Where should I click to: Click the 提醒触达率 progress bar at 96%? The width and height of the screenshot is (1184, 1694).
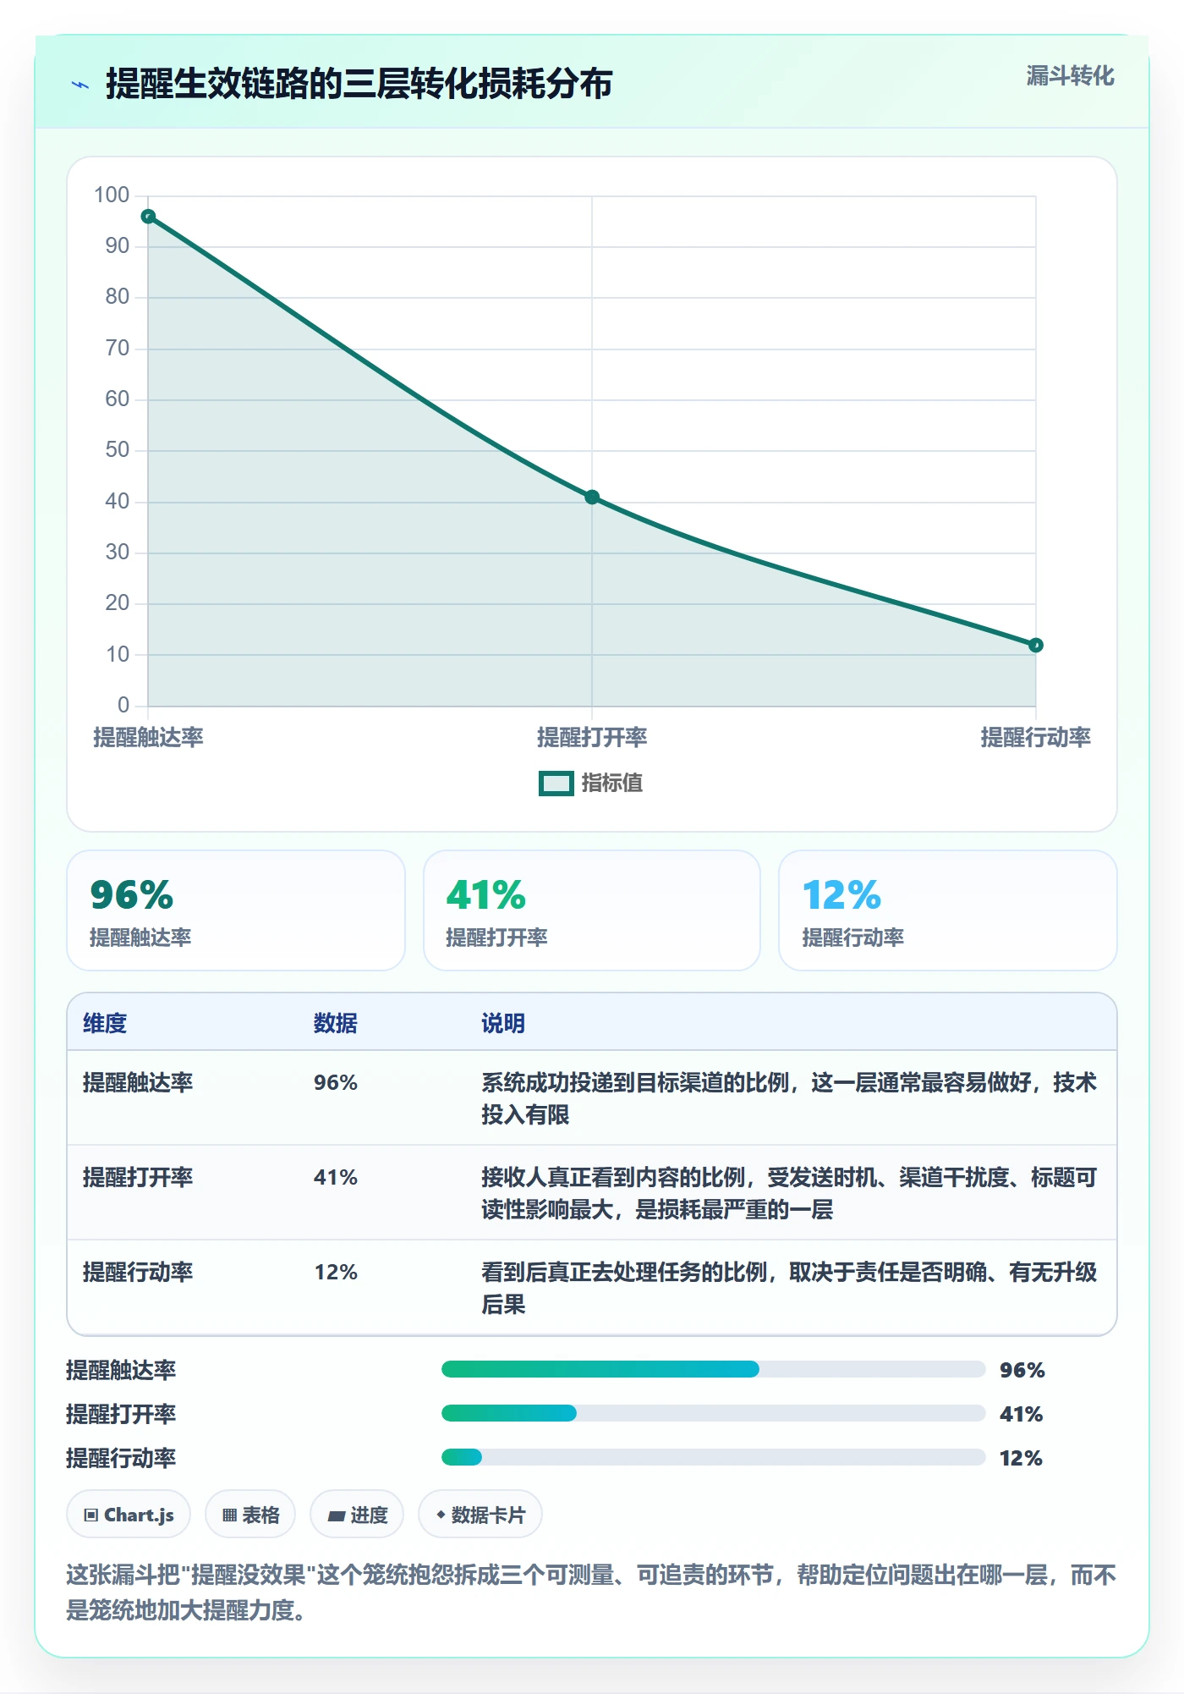point(714,1369)
